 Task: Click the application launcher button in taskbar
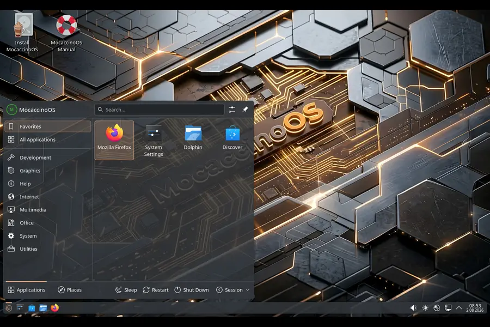[x=9, y=308]
